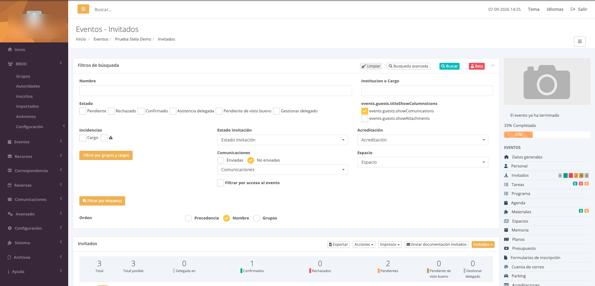Click the Buscar search button
Image resolution: width=595 pixels, height=286 pixels.
[x=449, y=66]
